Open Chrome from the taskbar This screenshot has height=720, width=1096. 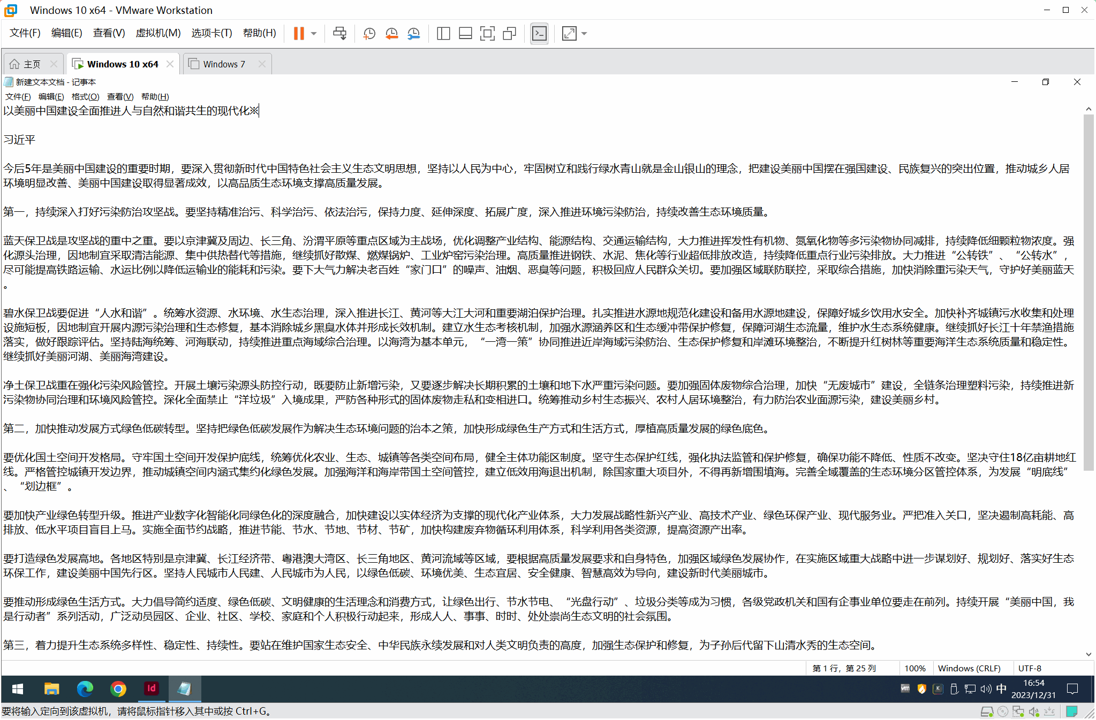[x=118, y=689]
